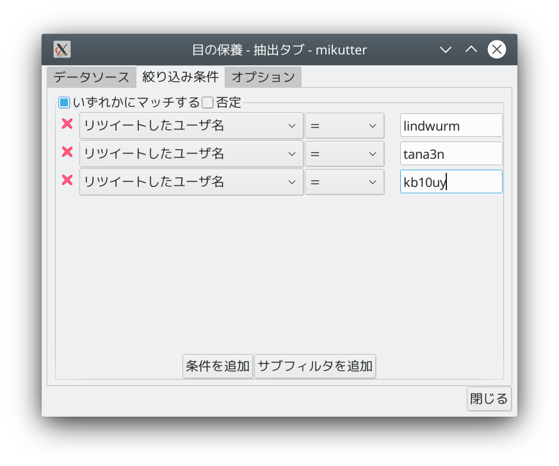Click サブフィルタを追加 to add a subfilter

coord(314,366)
